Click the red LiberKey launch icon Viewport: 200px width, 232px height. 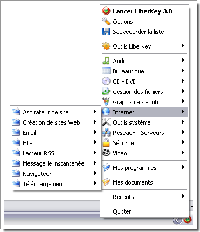(106, 11)
